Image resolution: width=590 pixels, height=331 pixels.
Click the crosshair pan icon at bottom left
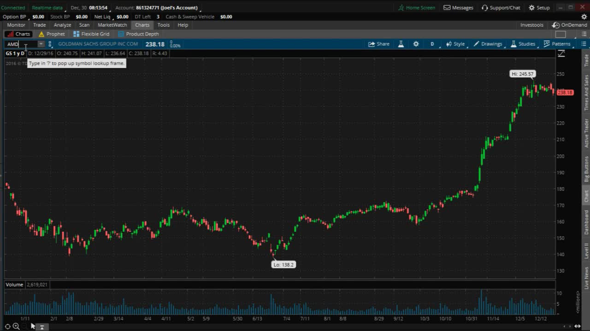pos(7,326)
